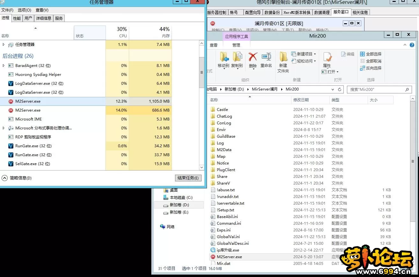Open the 选项(O) menu in Task Manager

click(25, 10)
